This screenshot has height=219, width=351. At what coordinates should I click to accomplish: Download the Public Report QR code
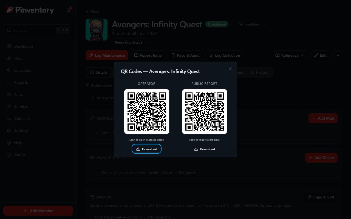pyautogui.click(x=204, y=149)
